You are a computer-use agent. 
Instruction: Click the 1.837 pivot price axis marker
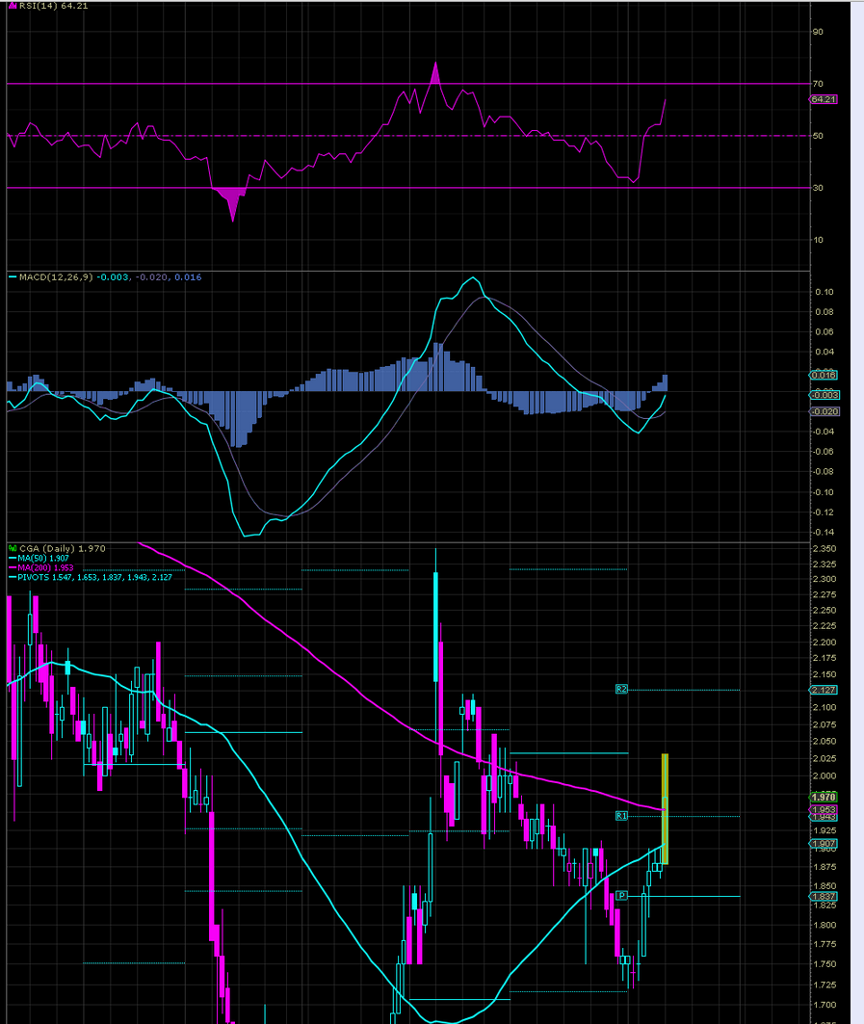(824, 896)
